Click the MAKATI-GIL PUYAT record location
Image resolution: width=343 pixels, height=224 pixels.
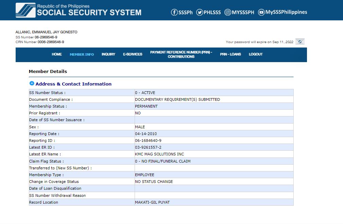pos(152,202)
